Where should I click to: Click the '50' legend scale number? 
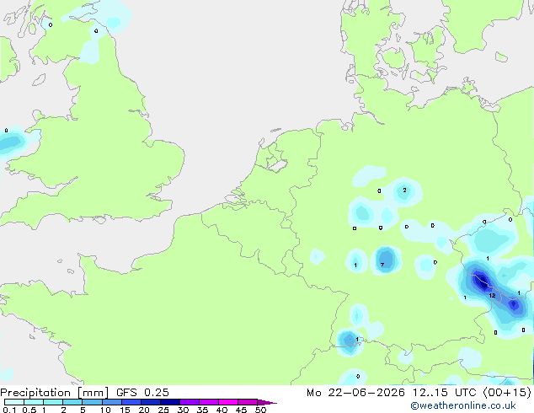click(x=260, y=410)
